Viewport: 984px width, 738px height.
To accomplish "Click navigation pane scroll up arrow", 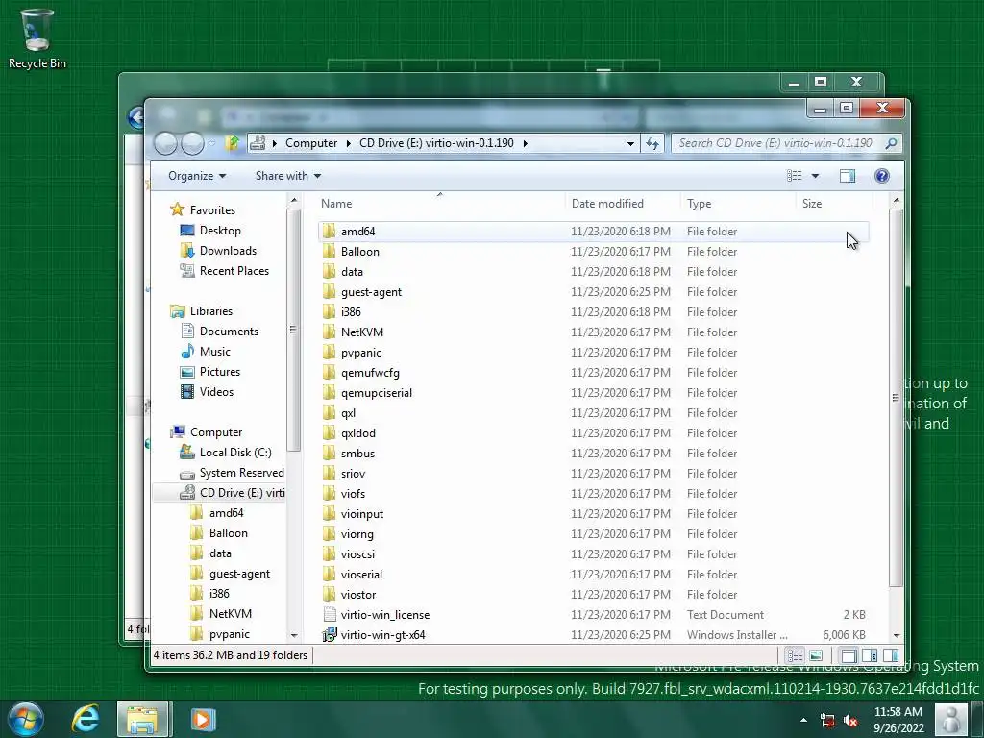I will click(294, 200).
